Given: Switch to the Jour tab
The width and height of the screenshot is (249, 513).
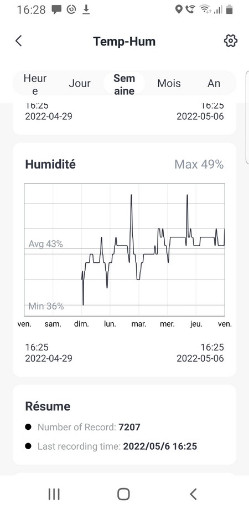Looking at the screenshot, I should point(80,83).
